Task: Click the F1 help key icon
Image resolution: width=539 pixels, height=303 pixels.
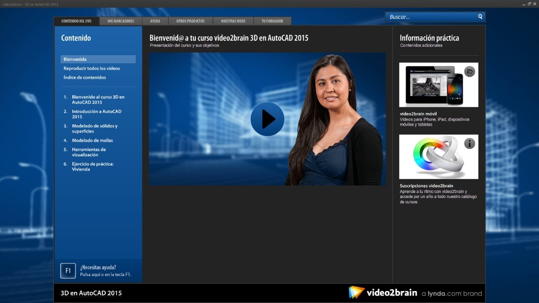Action: [68, 271]
